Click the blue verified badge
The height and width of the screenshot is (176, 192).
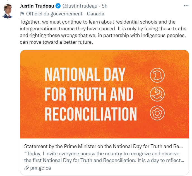pos(58,6)
